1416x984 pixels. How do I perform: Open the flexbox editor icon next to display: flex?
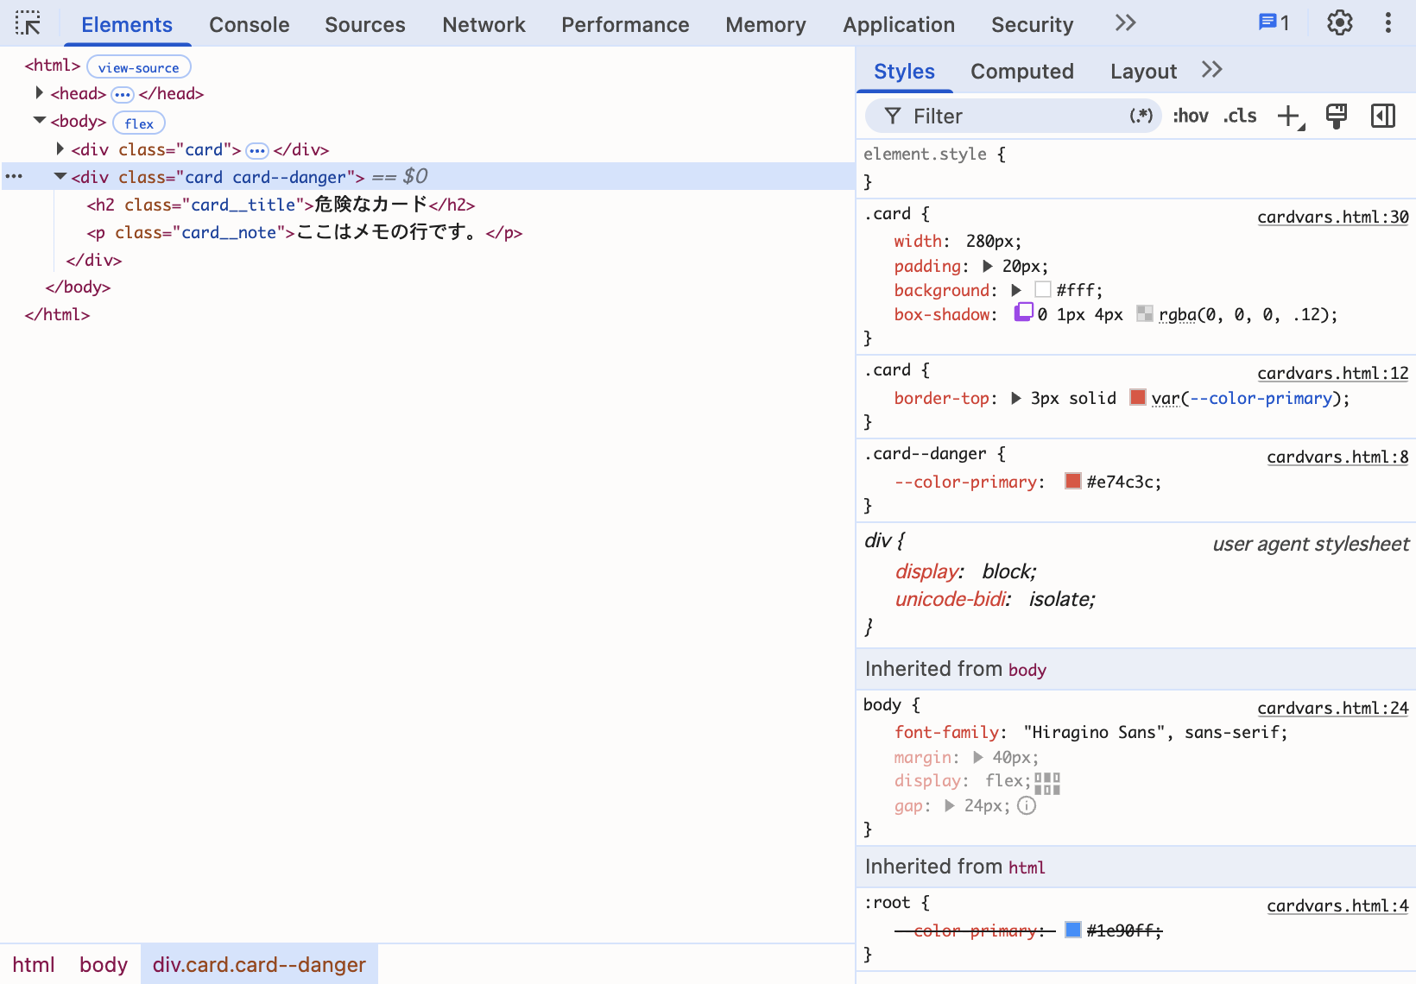click(x=1047, y=783)
